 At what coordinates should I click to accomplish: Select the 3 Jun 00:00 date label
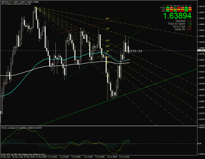pyautogui.click(x=64, y=157)
